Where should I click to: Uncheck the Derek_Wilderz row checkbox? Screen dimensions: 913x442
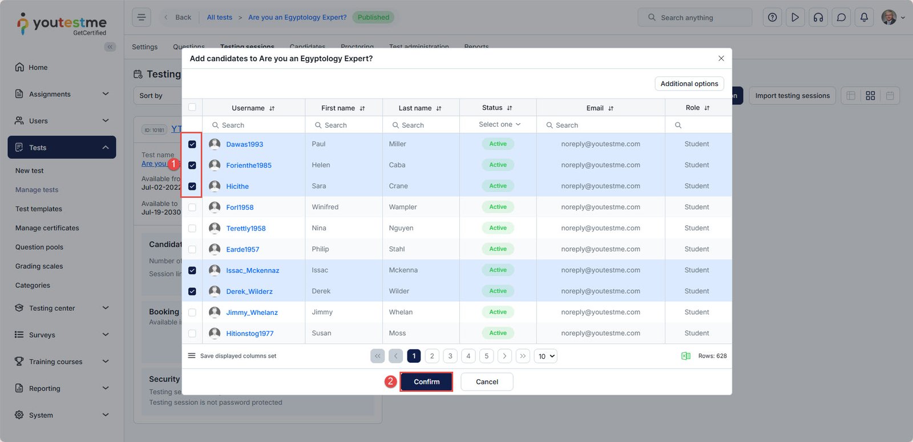click(192, 291)
